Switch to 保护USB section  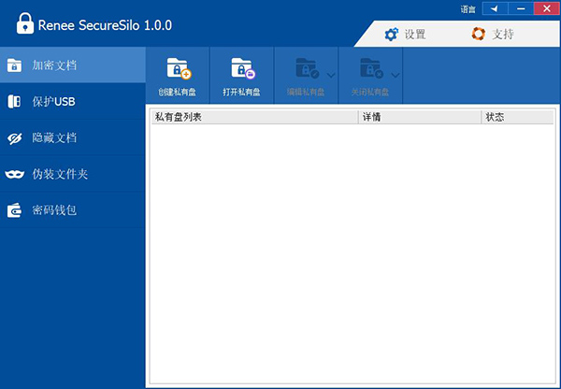(73, 102)
